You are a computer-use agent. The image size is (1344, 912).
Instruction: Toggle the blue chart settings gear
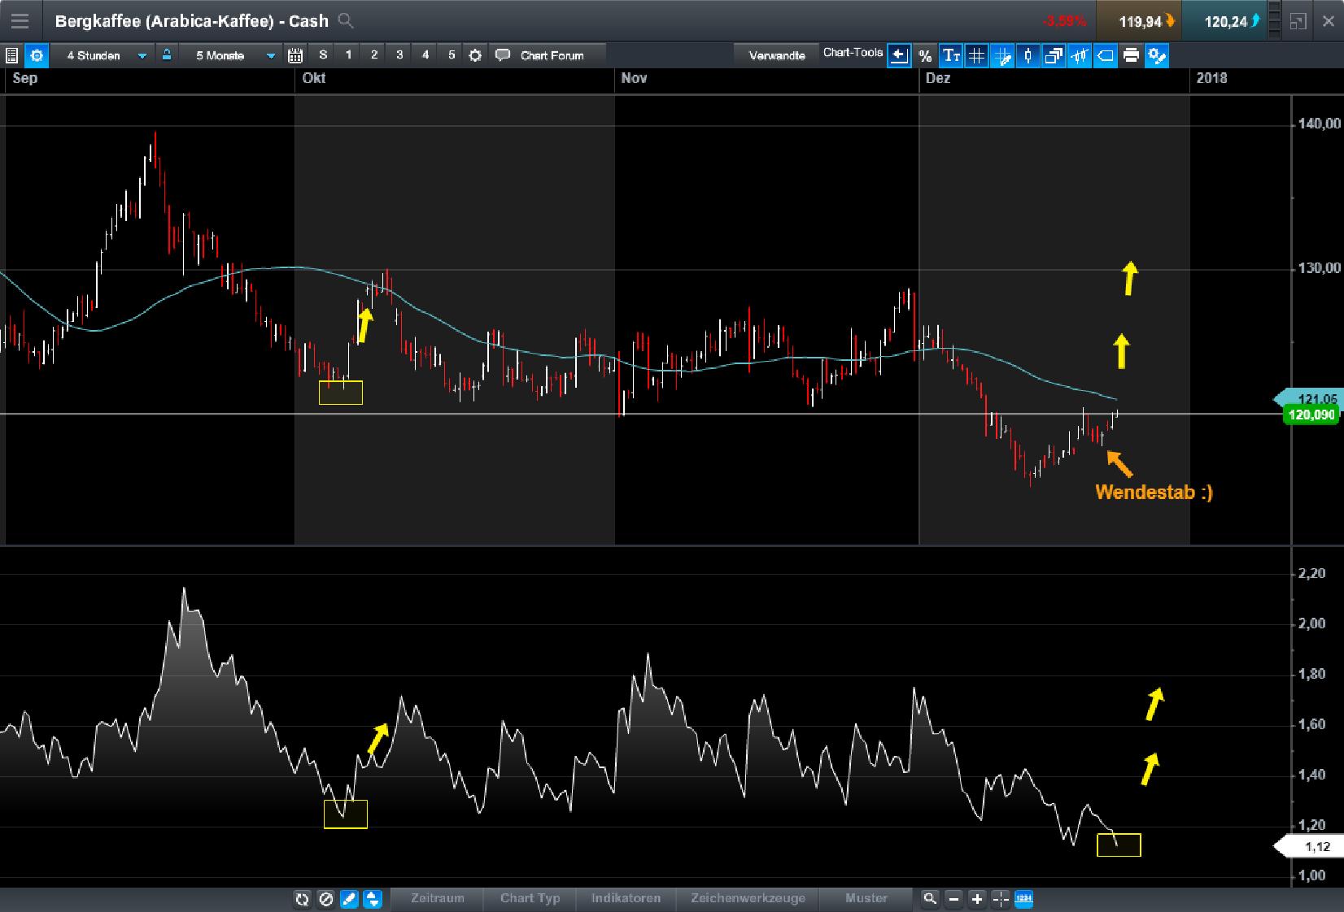[x=37, y=55]
